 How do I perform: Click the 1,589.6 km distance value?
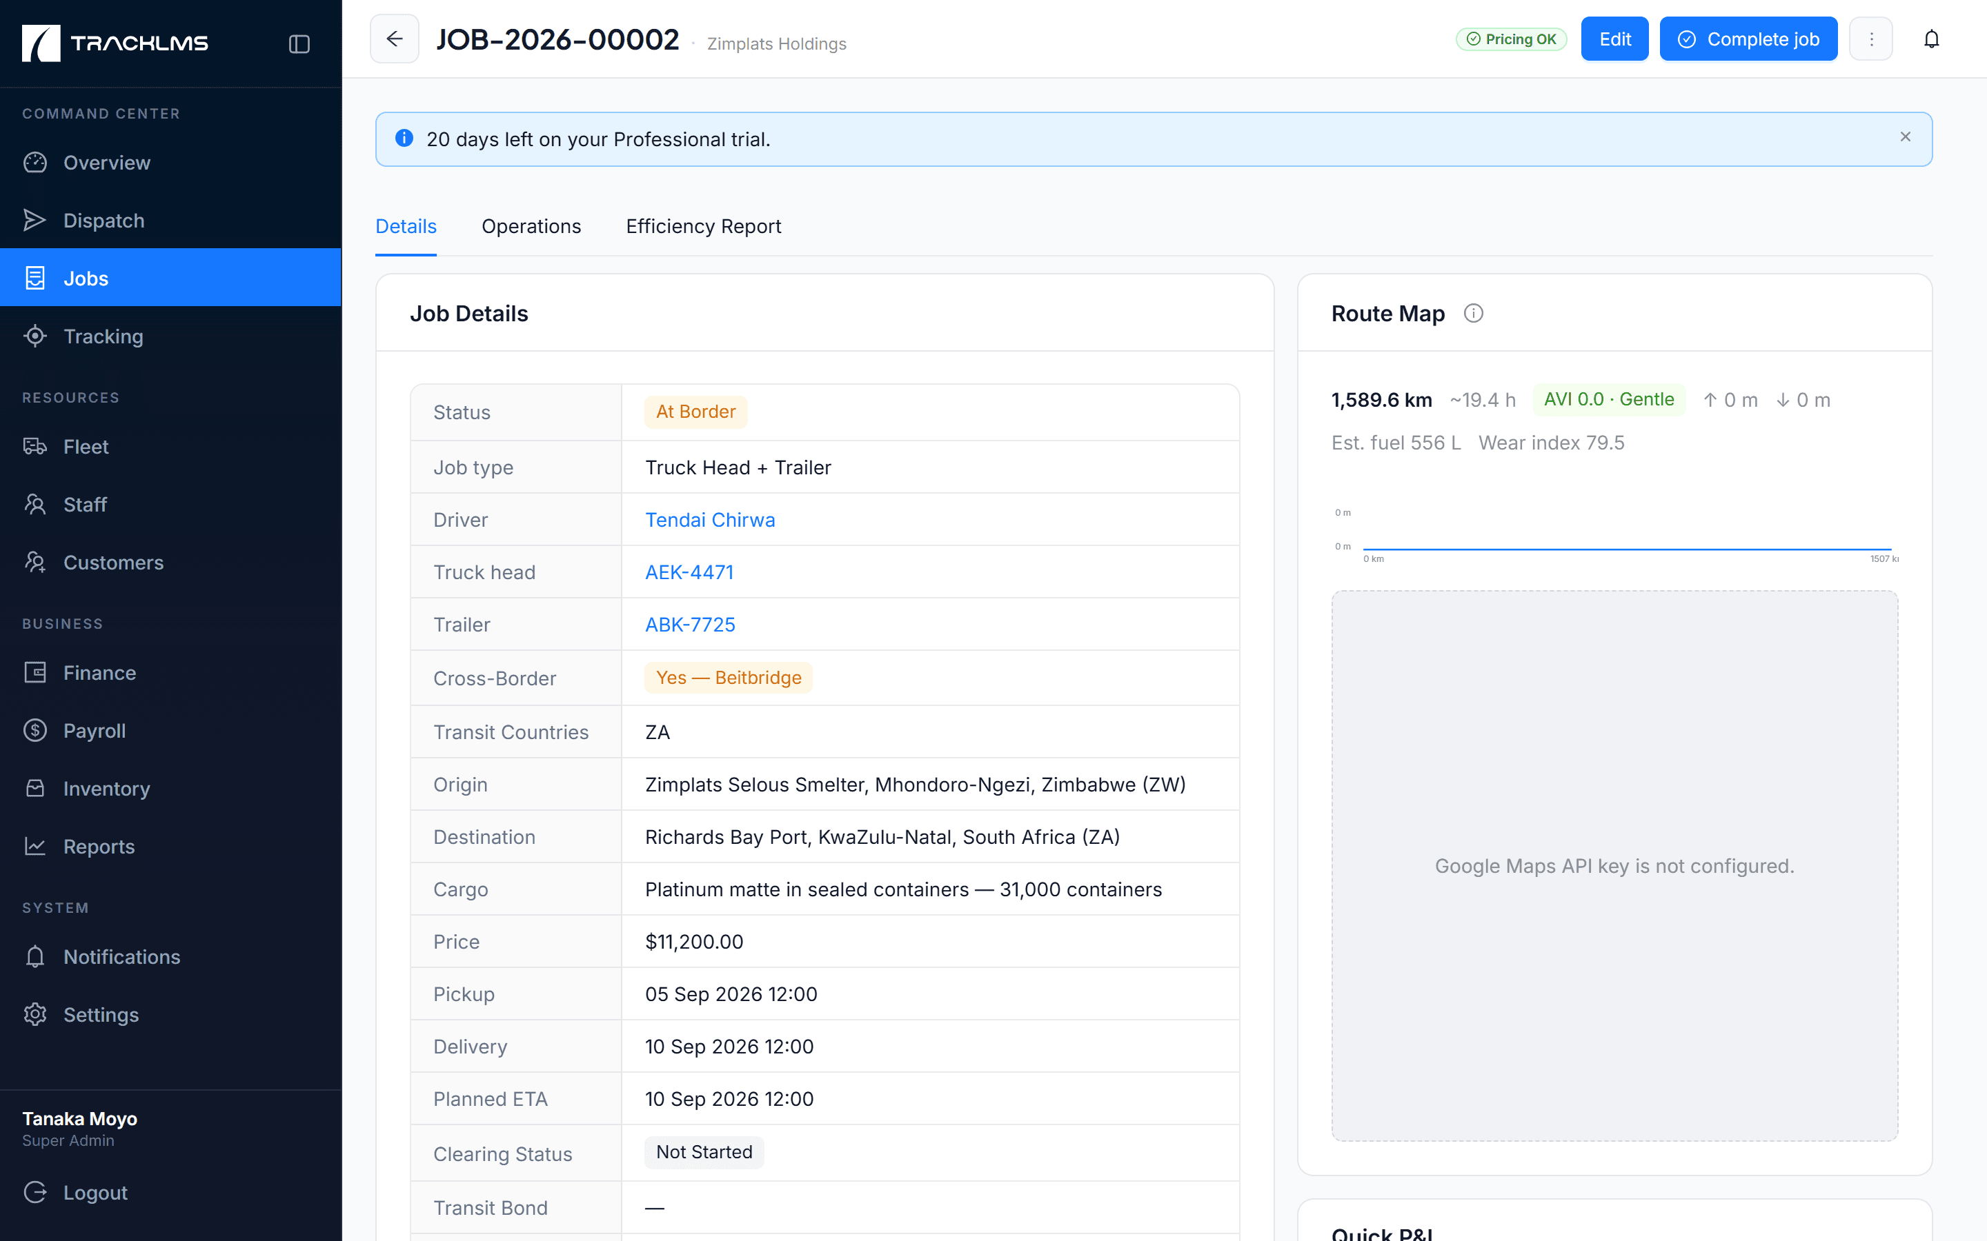click(1382, 401)
